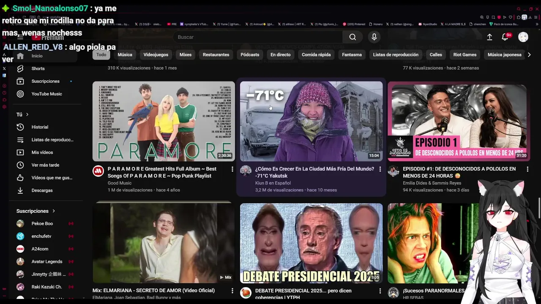Select the Todo filter chip
The height and width of the screenshot is (304, 541).
pos(101,55)
